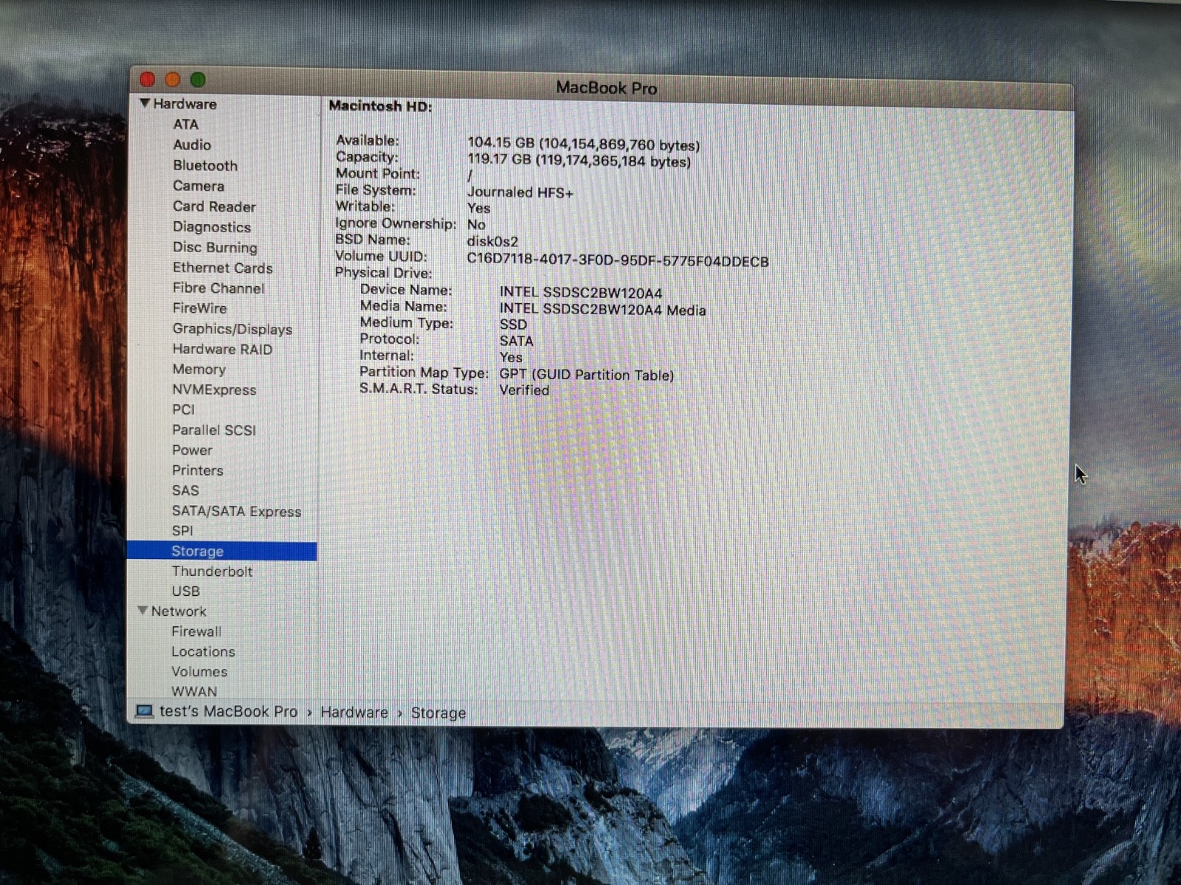Select ATA in the Hardware list
1181x885 pixels.
tap(186, 125)
